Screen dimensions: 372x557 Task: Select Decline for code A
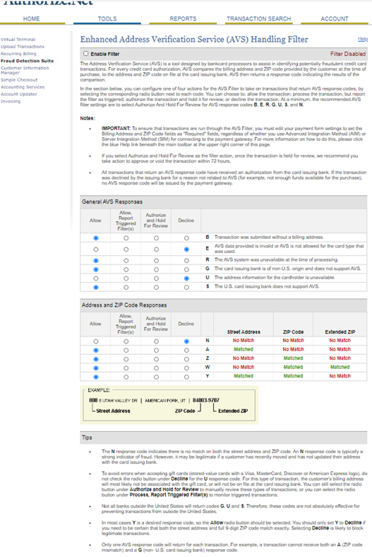click(186, 350)
